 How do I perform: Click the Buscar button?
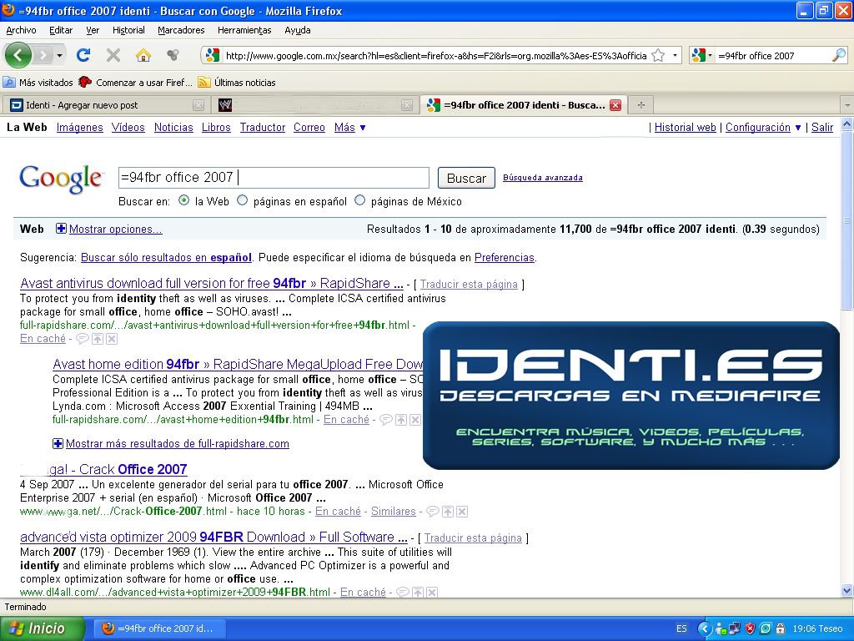pos(466,178)
